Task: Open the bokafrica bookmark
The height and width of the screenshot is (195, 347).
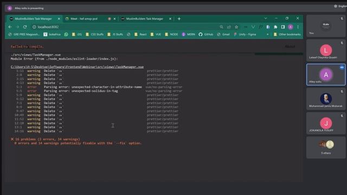Action: [52, 35]
